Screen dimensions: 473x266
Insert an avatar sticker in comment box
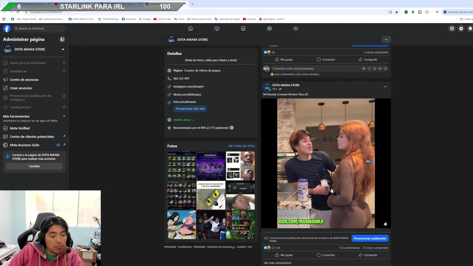click(364, 68)
